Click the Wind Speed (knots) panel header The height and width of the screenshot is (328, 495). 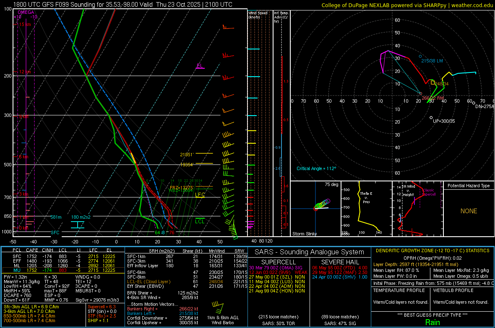pos(258,15)
